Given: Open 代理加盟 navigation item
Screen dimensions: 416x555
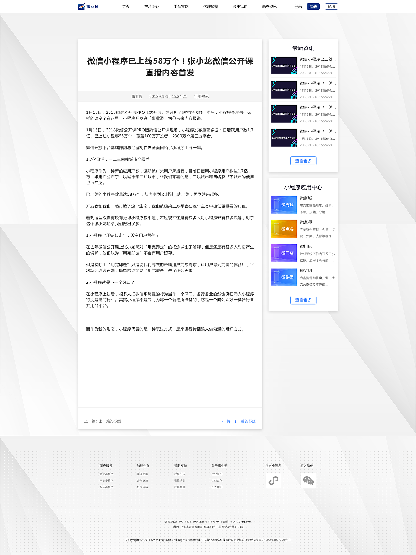Looking at the screenshot, I should point(211,7).
